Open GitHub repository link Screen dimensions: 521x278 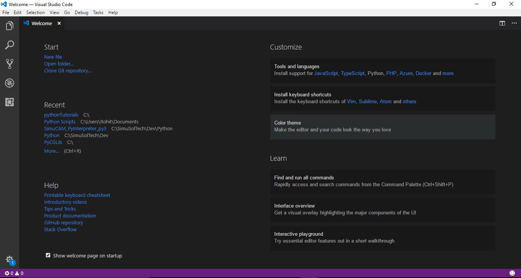pos(63,222)
